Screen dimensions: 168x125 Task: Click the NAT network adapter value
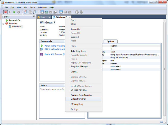pos(112,61)
